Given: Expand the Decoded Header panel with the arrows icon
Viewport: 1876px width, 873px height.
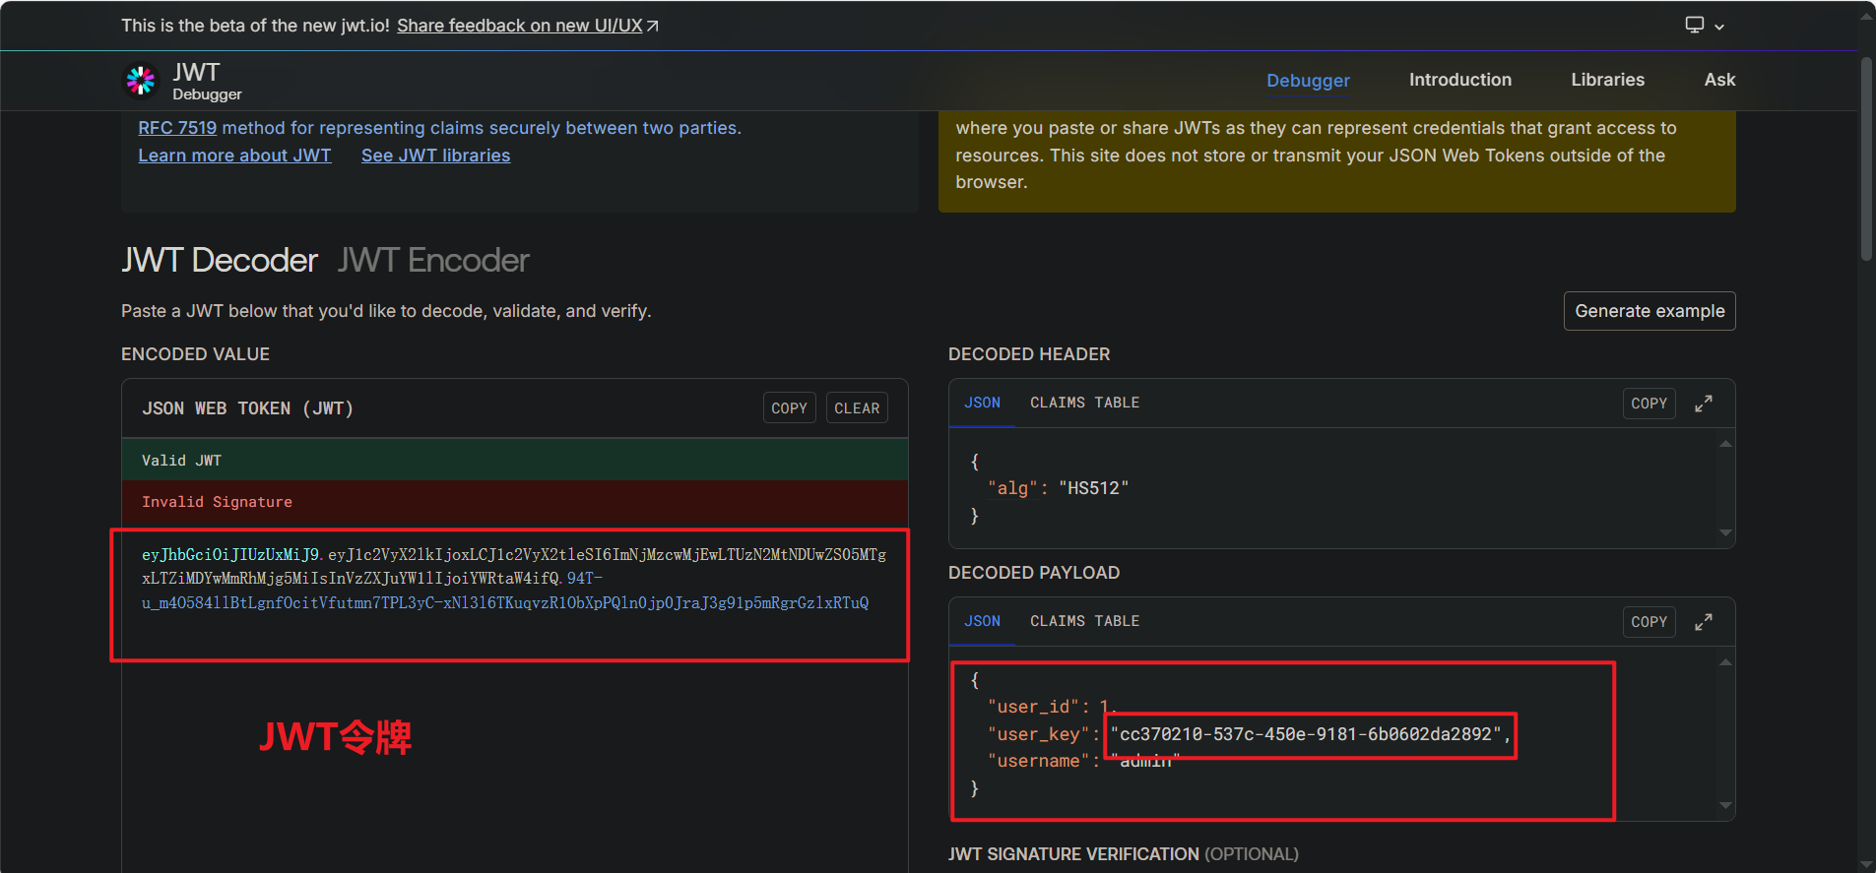Looking at the screenshot, I should click(1704, 404).
